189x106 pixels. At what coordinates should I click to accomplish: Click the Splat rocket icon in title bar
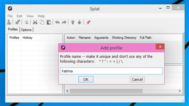pos(10,8)
